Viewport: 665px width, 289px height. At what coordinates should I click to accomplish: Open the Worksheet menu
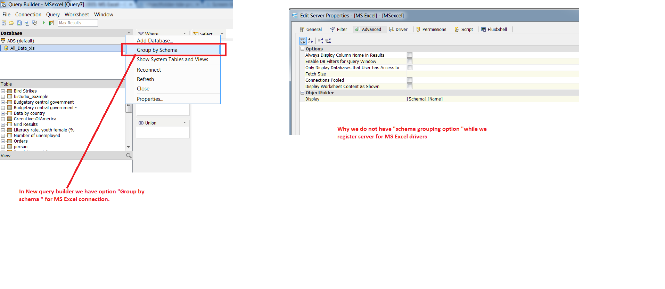(77, 15)
